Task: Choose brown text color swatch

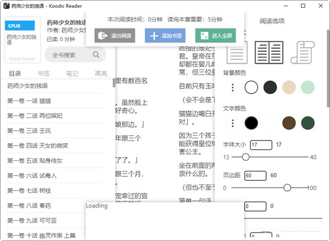Action: [289, 123]
